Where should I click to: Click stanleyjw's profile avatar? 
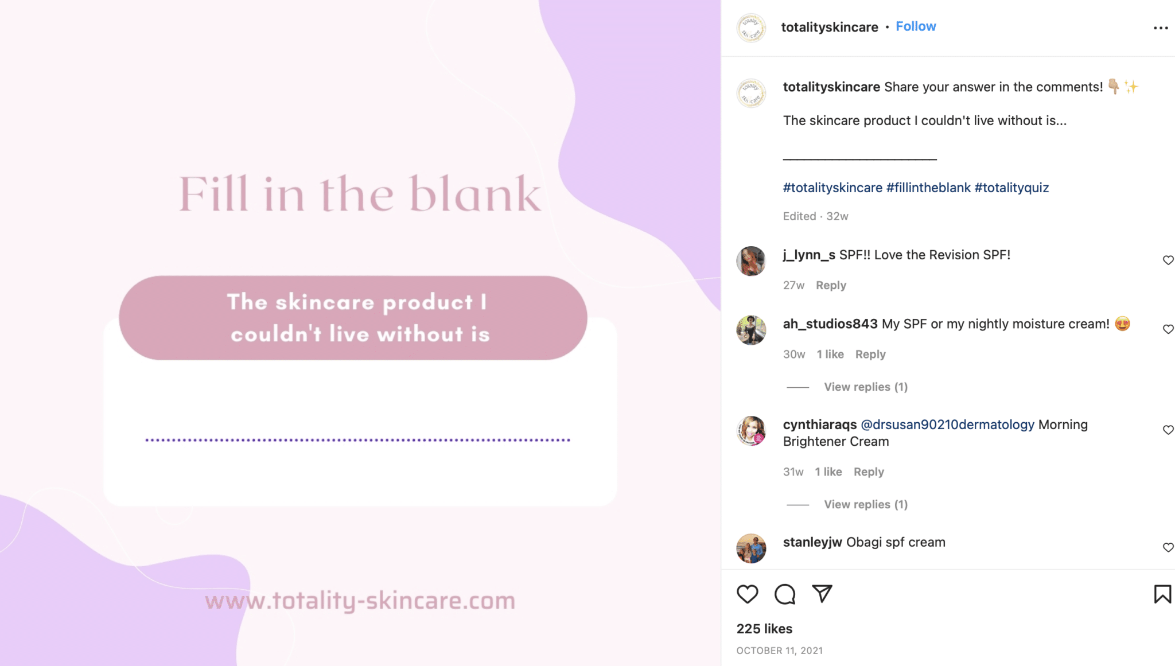(752, 548)
